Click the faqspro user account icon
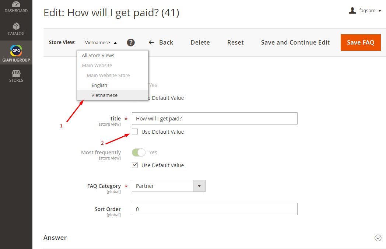The height and width of the screenshot is (249, 386). pyautogui.click(x=352, y=10)
